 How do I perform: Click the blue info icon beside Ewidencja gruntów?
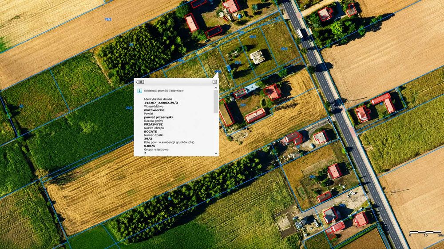[139, 91]
